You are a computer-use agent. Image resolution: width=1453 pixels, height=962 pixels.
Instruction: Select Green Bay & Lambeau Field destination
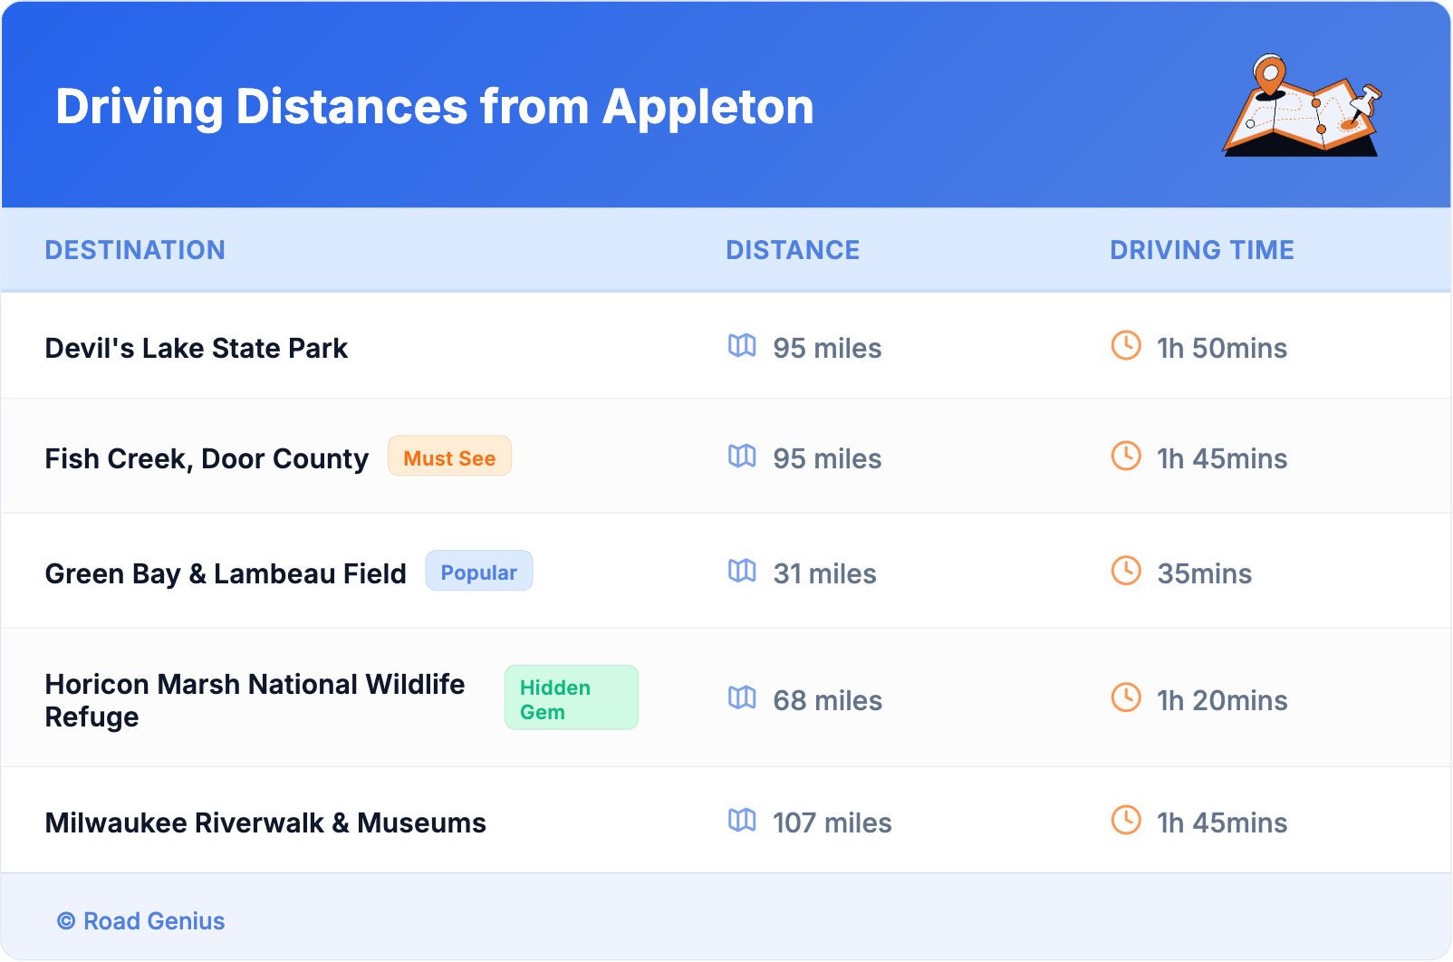[226, 573]
